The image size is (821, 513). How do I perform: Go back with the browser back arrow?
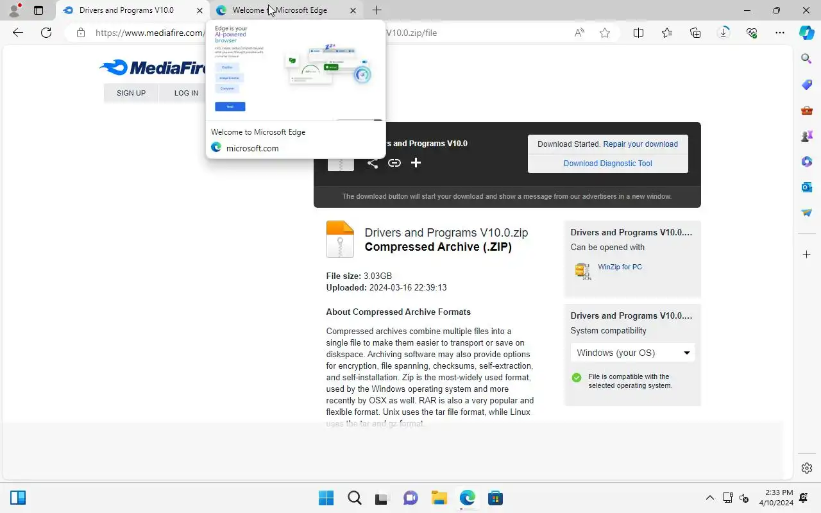tap(18, 33)
